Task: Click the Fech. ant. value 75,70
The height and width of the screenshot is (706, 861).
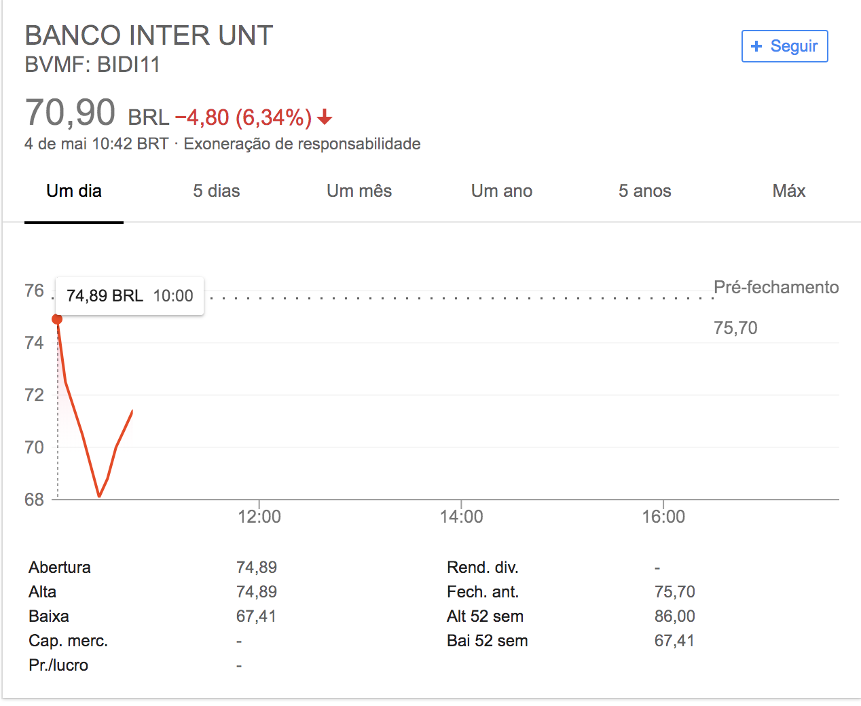Action: [x=675, y=592]
